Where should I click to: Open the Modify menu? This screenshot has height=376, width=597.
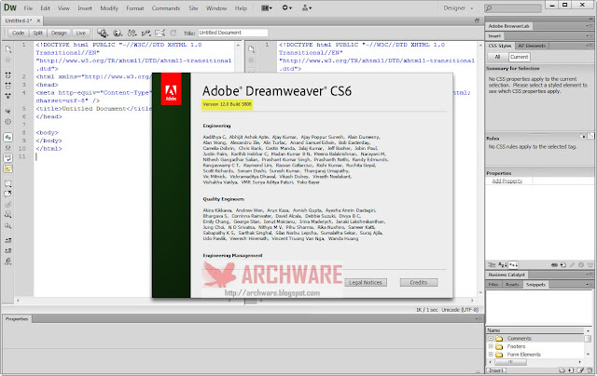[x=109, y=8]
